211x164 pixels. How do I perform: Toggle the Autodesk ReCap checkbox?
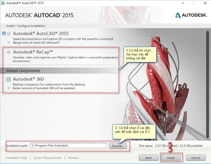(9, 52)
